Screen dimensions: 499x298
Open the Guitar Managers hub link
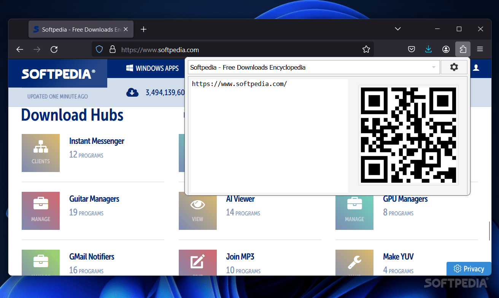[94, 199]
